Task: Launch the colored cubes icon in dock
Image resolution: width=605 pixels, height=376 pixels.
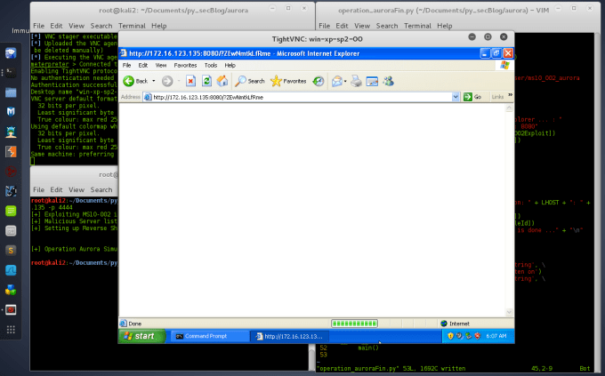Action: [x=11, y=290]
